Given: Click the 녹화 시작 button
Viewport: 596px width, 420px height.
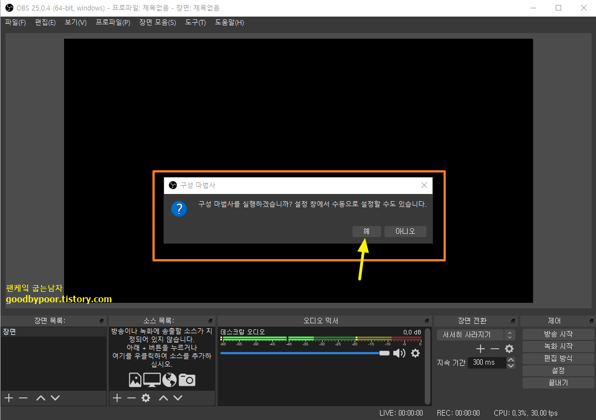Looking at the screenshot, I should point(558,346).
